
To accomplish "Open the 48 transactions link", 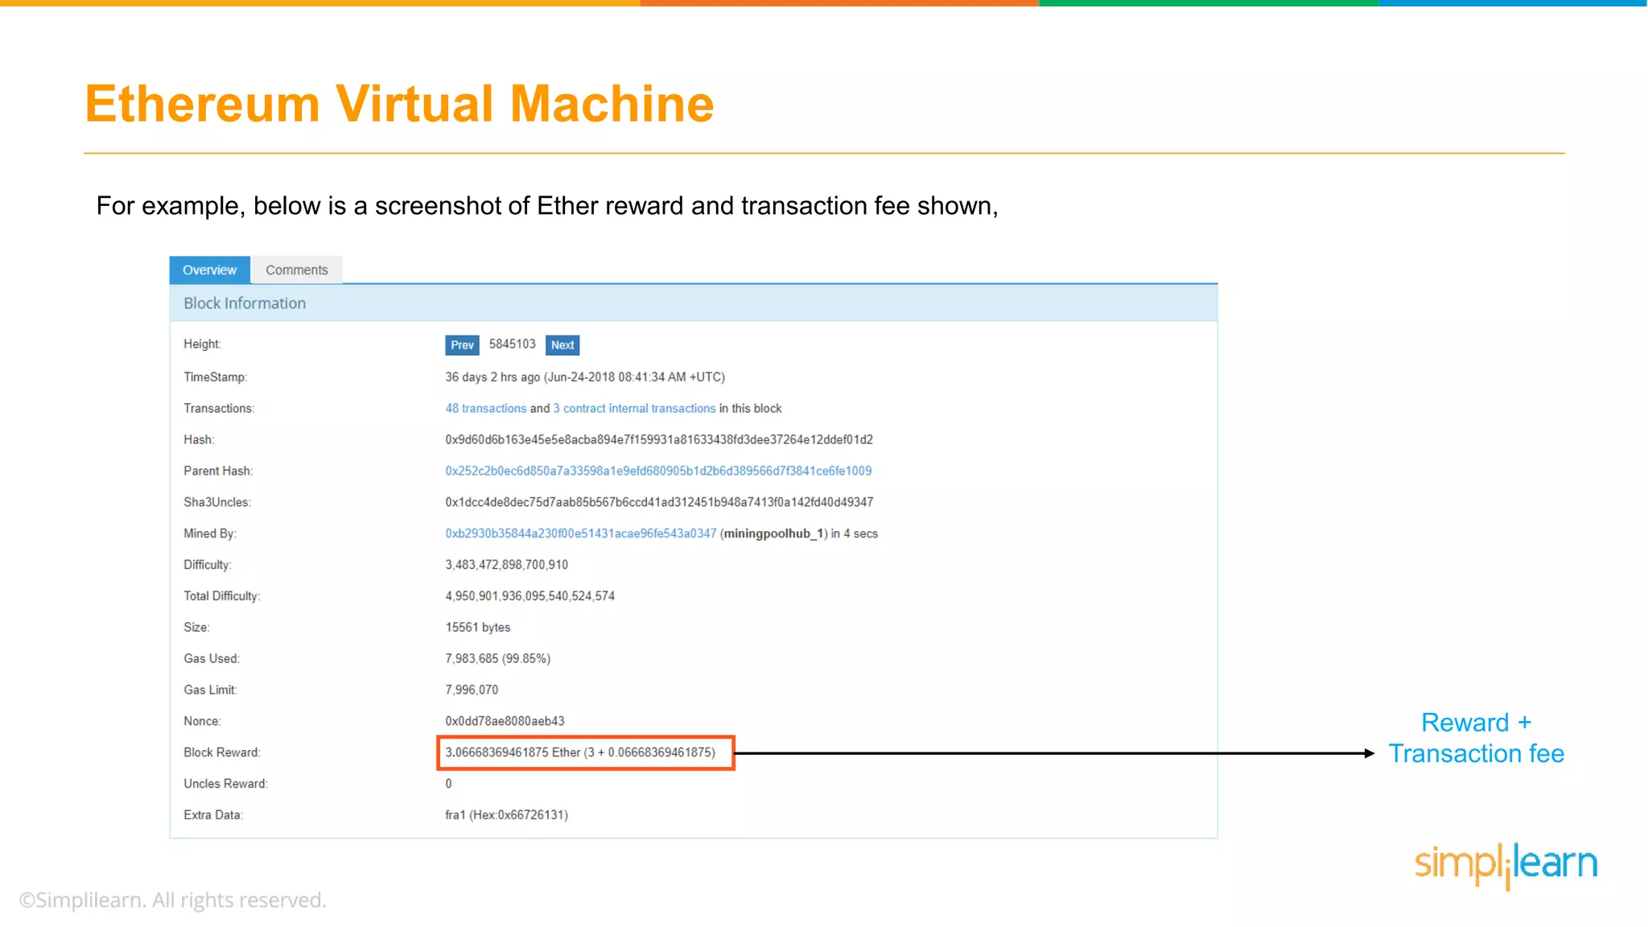I will pos(486,409).
